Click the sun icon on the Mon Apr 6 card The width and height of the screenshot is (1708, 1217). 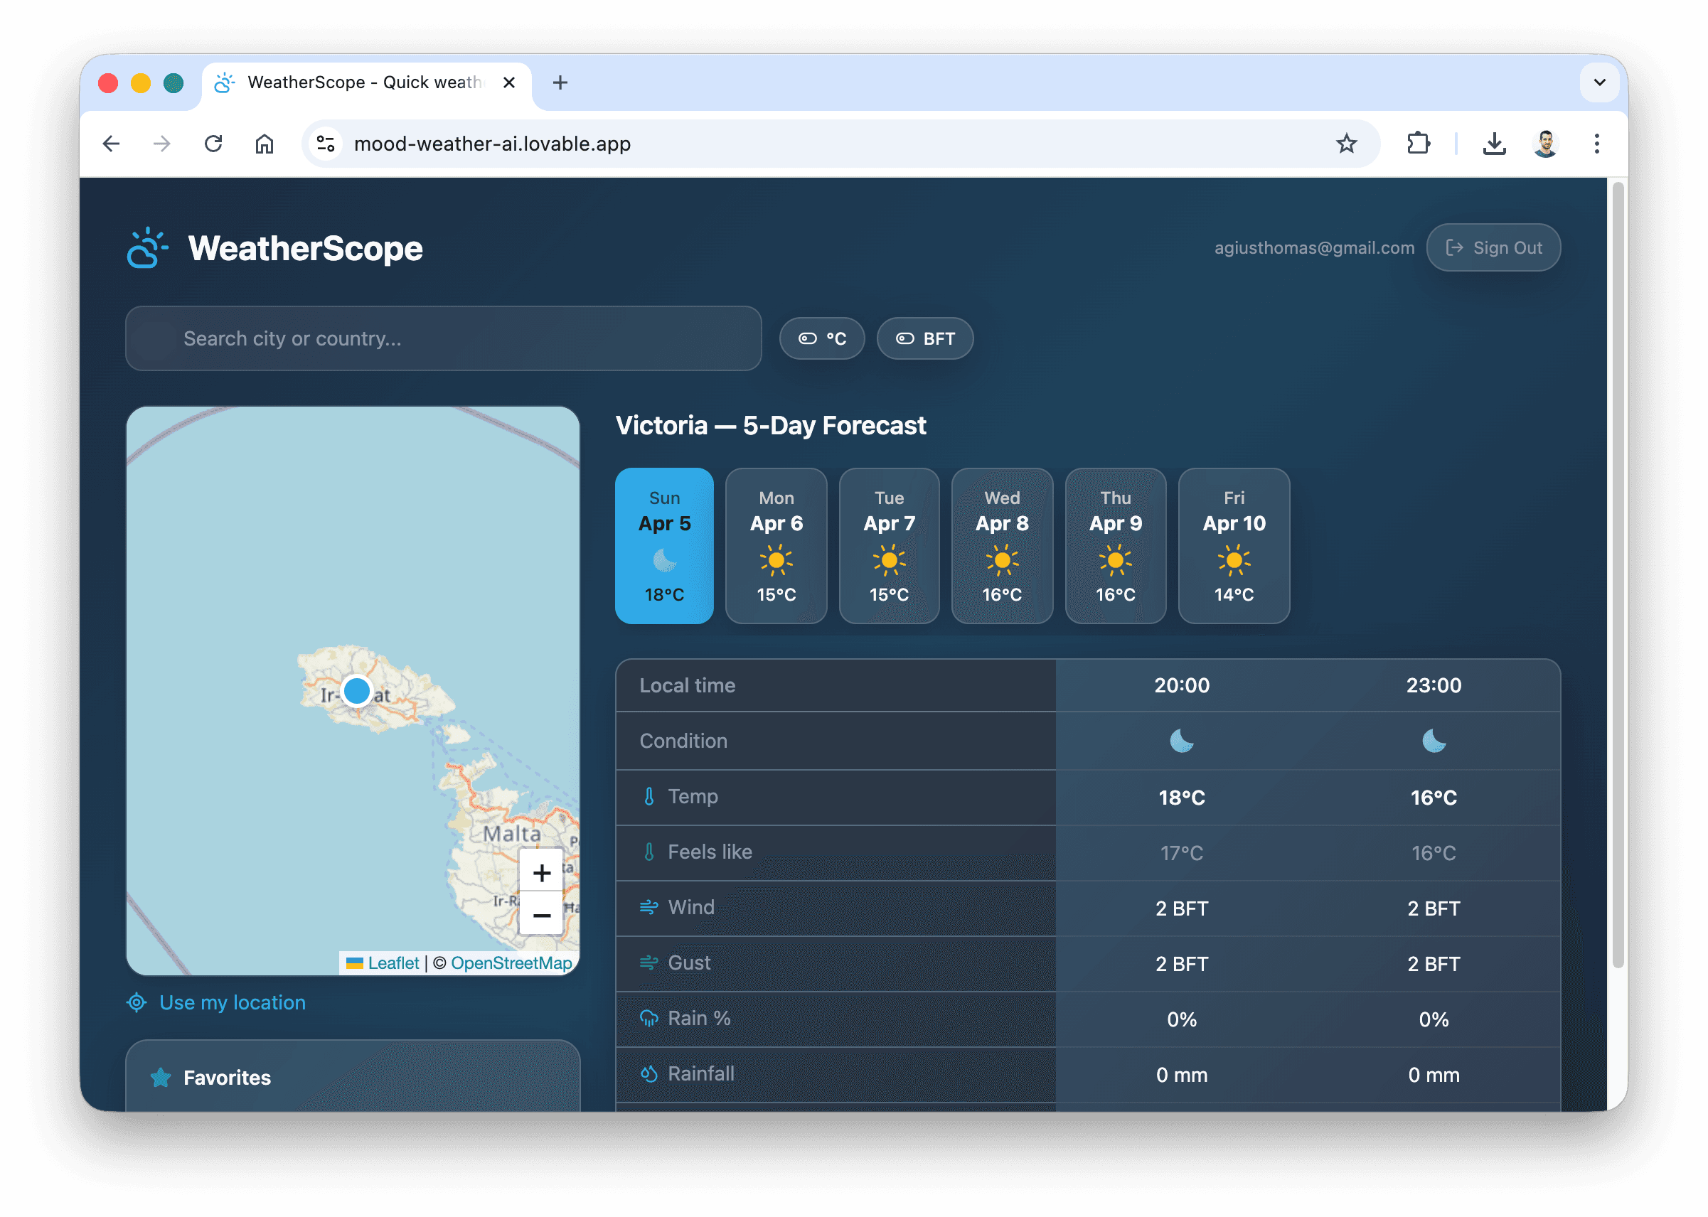(x=776, y=559)
